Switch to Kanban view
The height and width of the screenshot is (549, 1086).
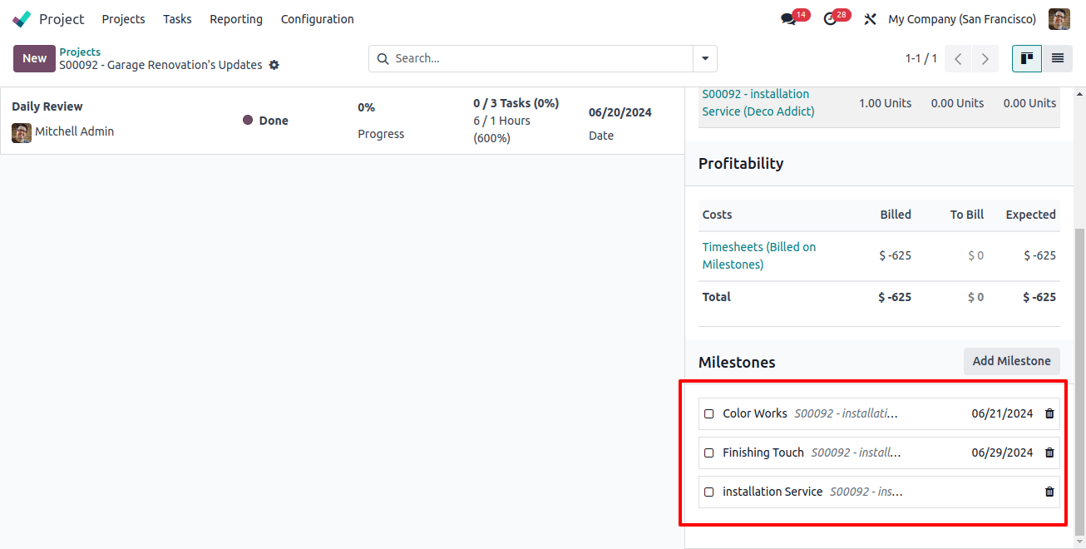coord(1027,59)
